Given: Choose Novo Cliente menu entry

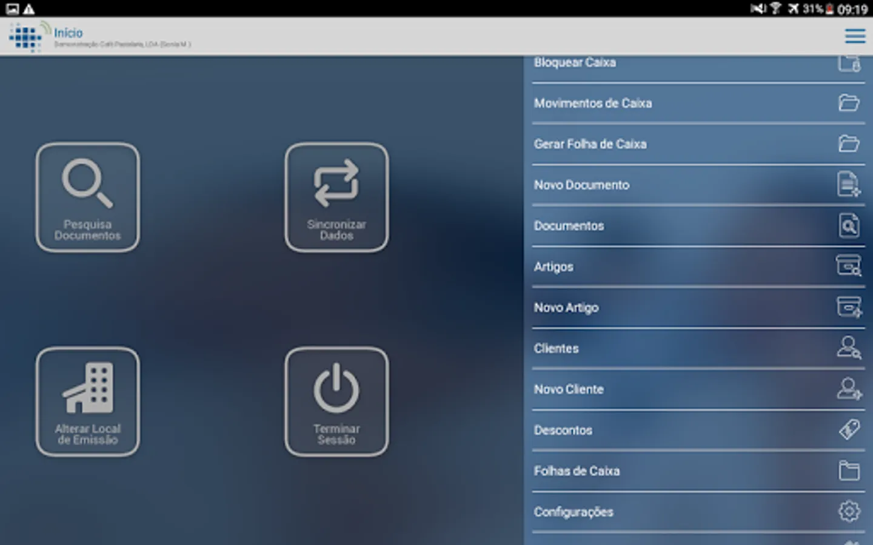Looking at the screenshot, I should click(698, 389).
